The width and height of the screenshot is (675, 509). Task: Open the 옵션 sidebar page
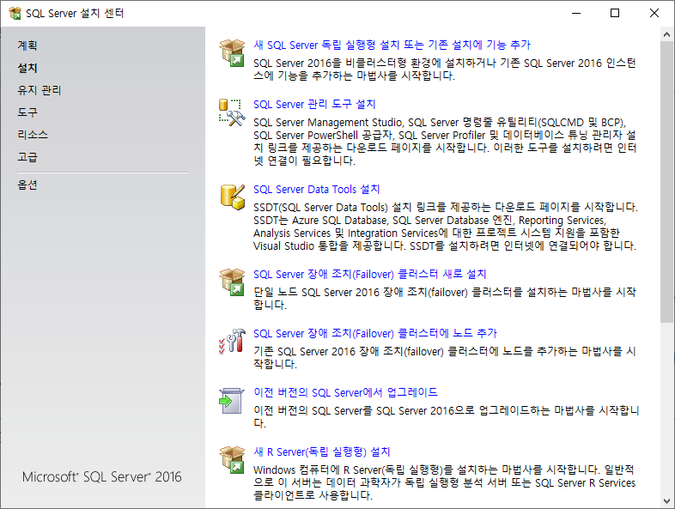point(27,185)
